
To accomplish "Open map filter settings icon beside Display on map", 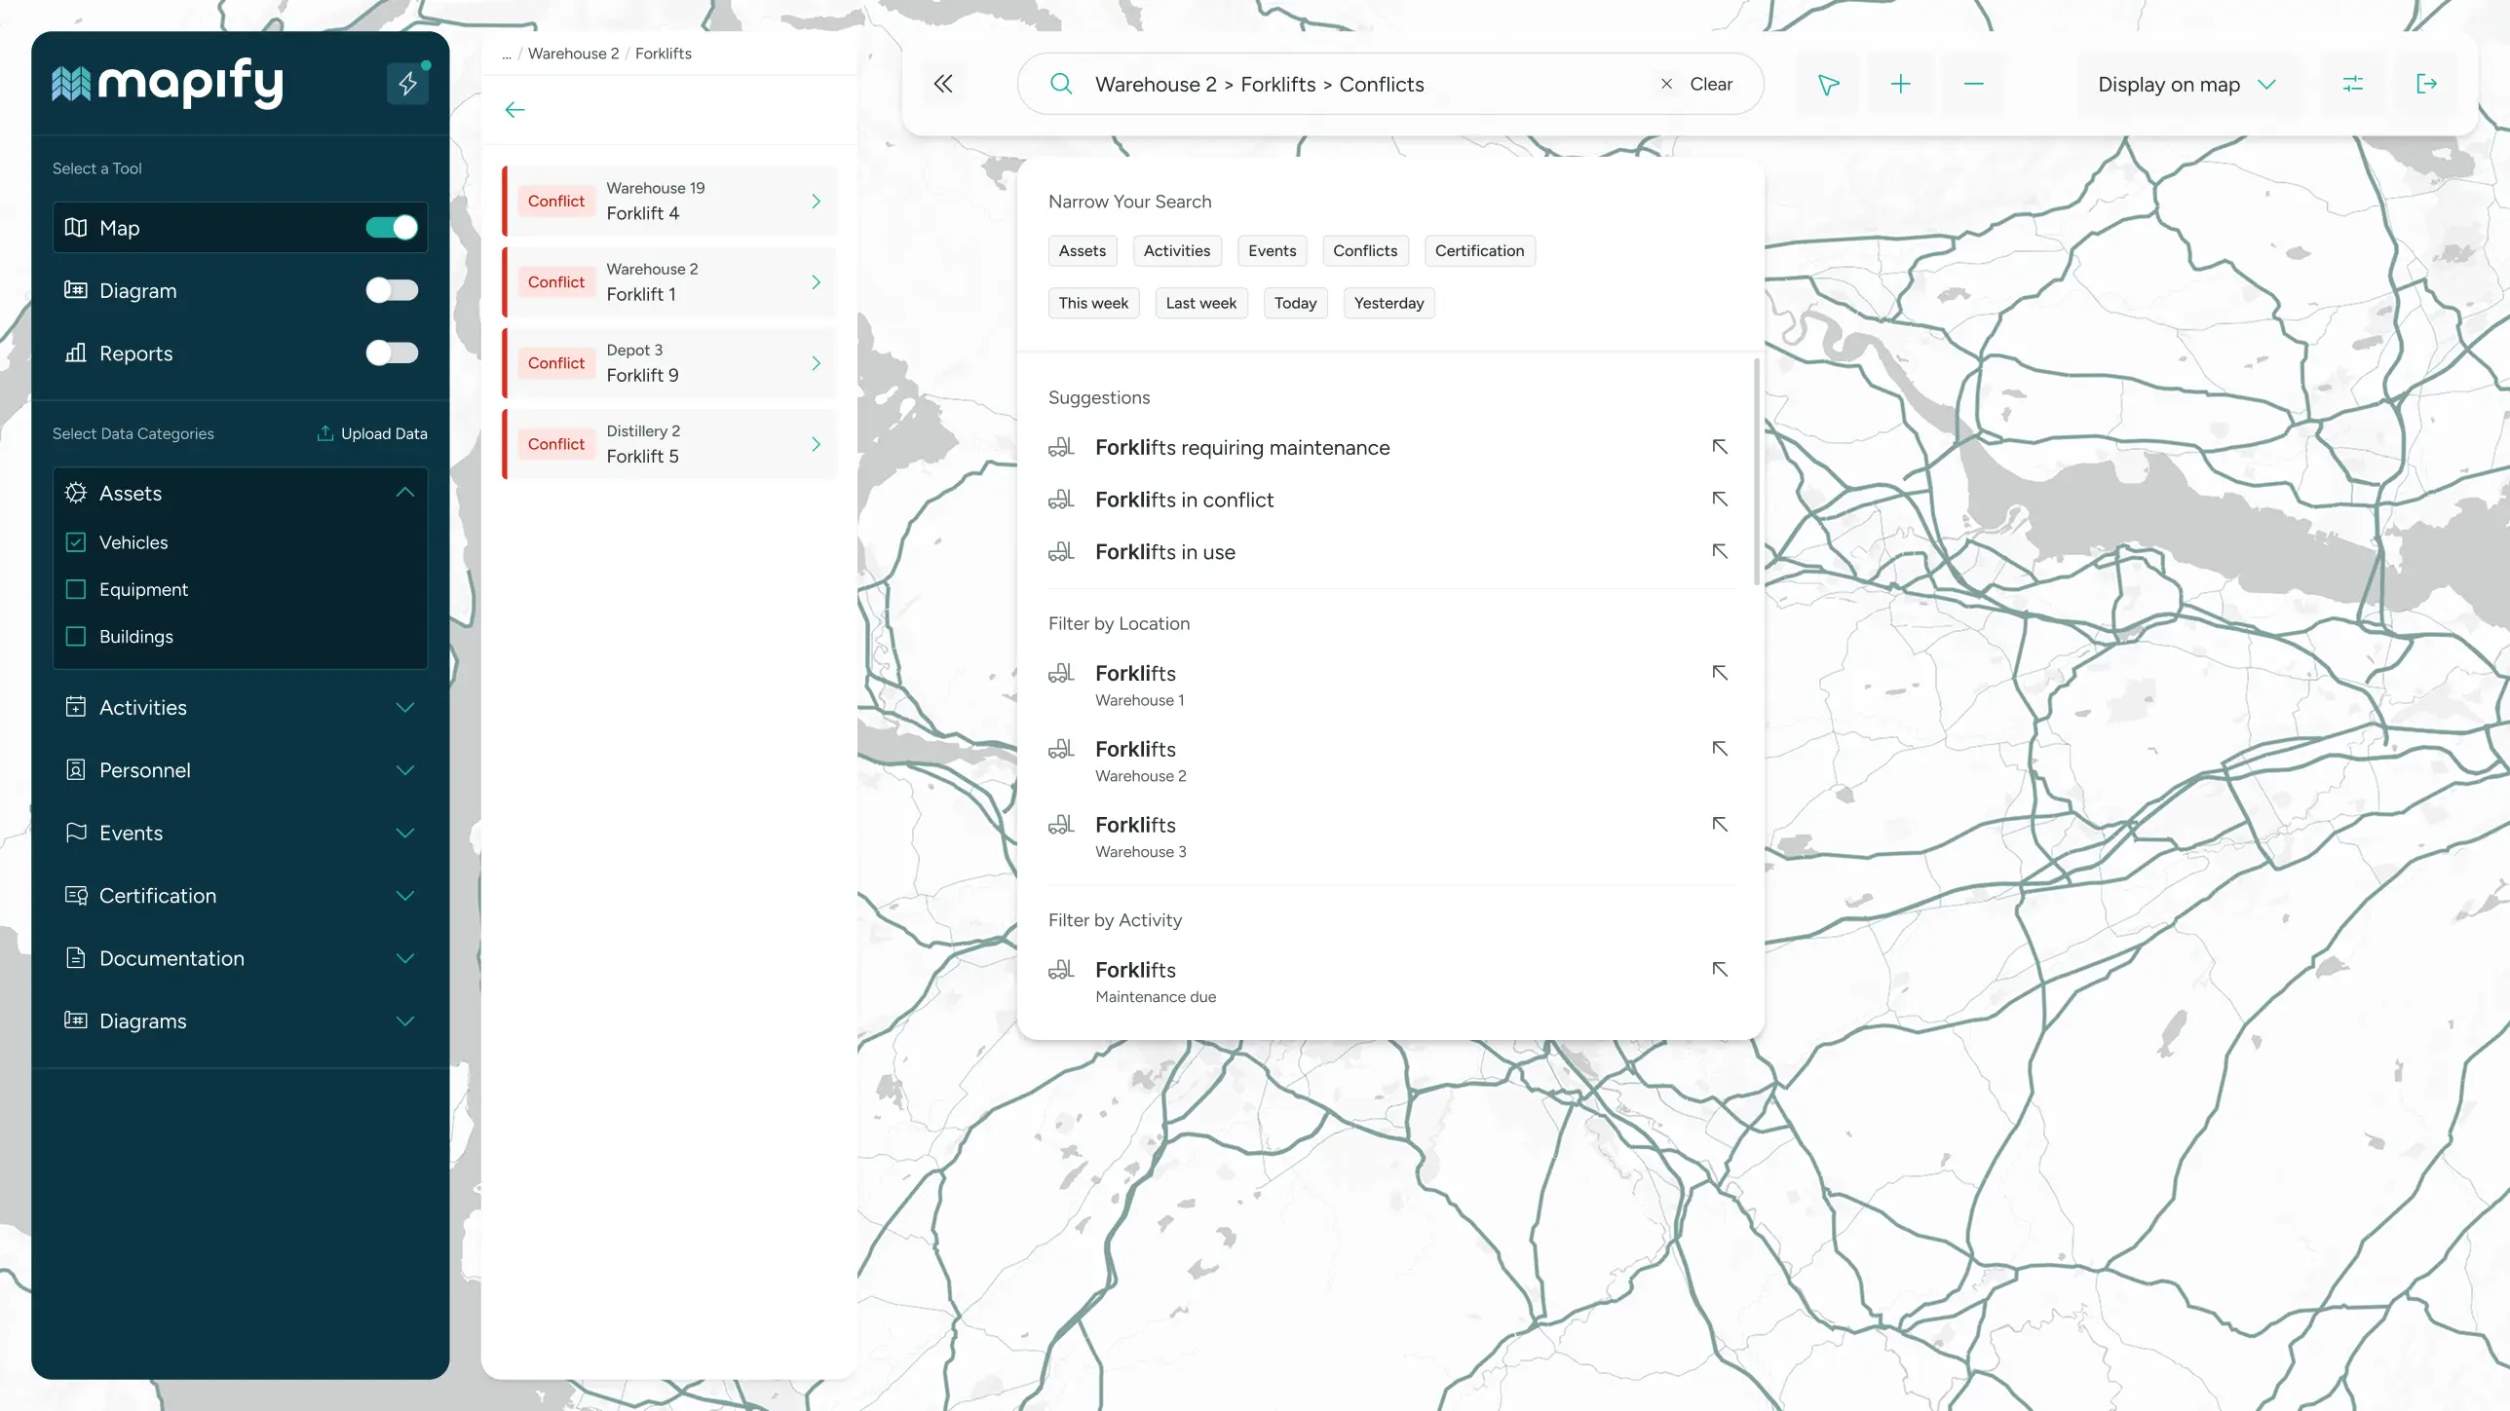I will coord(2353,84).
